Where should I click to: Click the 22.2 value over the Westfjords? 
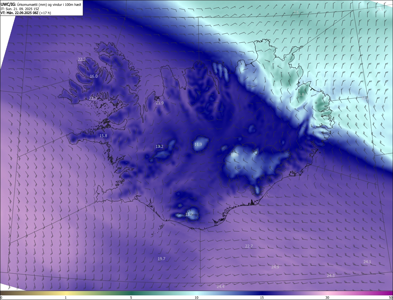click(x=82, y=59)
